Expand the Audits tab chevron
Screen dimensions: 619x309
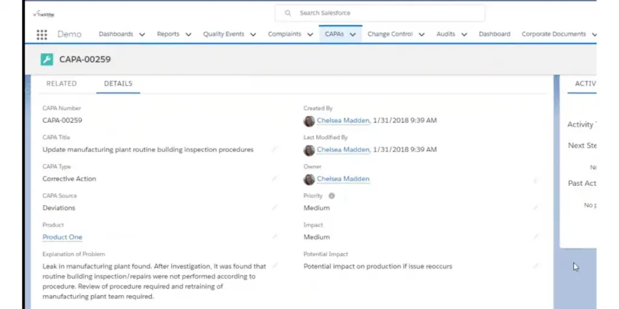point(464,34)
